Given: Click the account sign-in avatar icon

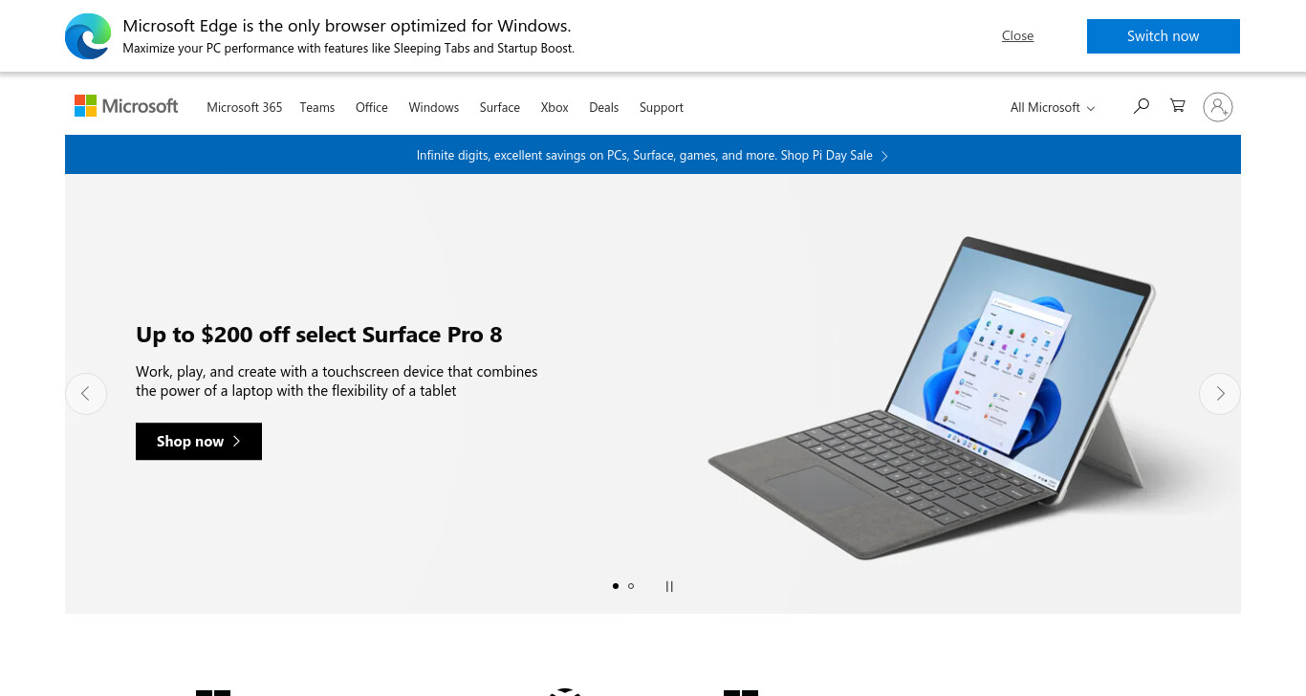Looking at the screenshot, I should pyautogui.click(x=1218, y=106).
